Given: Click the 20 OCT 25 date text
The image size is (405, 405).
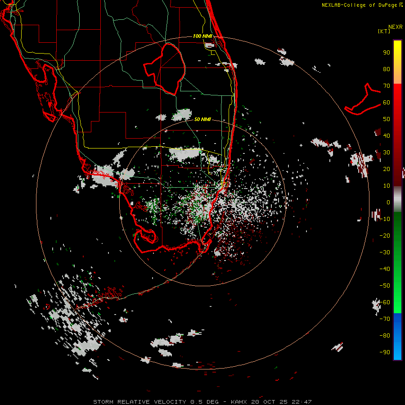Looking at the screenshot, I should tap(269, 402).
